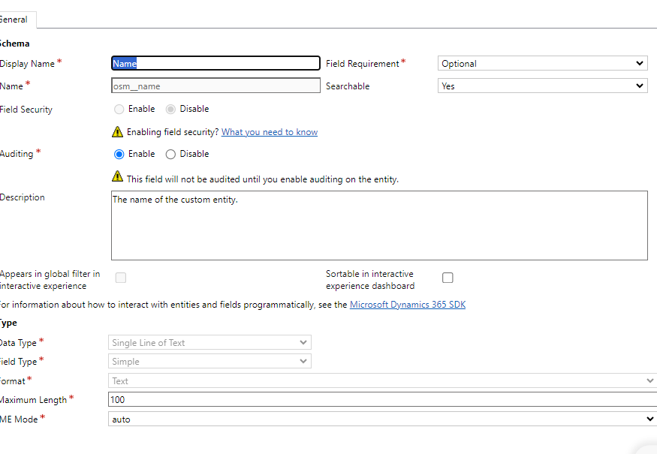Click the Maximum Length field
The width and height of the screenshot is (657, 454).
coord(381,400)
